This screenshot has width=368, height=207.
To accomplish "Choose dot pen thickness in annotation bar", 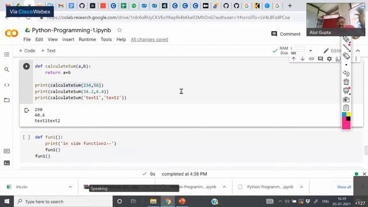I will [x=346, y=65].
